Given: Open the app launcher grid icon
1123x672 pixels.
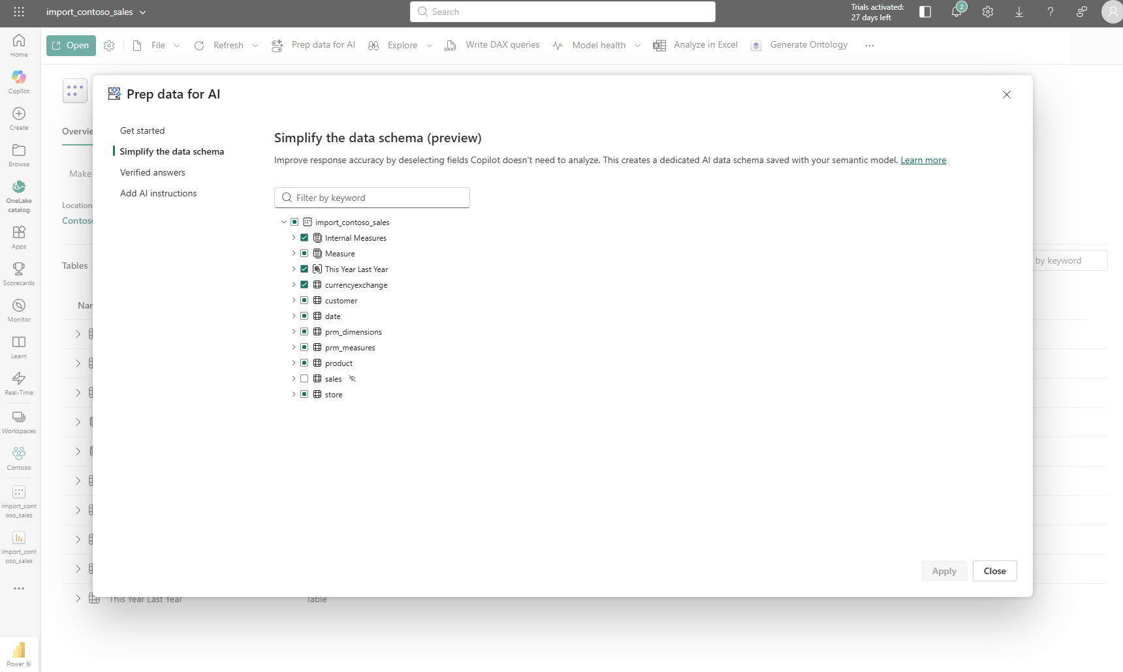Looking at the screenshot, I should click(x=19, y=12).
